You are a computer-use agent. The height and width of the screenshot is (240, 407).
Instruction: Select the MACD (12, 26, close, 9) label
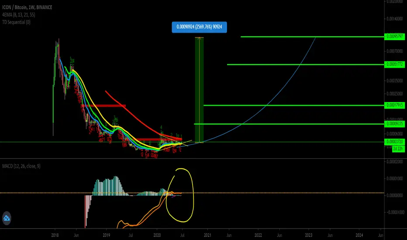tap(21, 166)
